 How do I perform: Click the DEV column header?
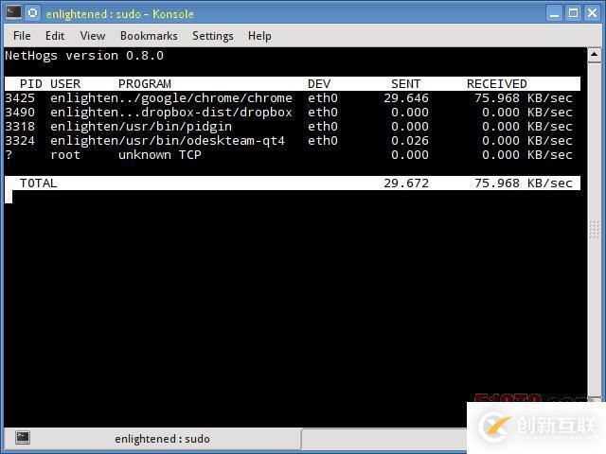pos(319,84)
